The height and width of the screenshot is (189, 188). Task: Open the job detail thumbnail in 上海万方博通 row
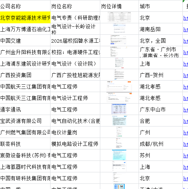119,29
